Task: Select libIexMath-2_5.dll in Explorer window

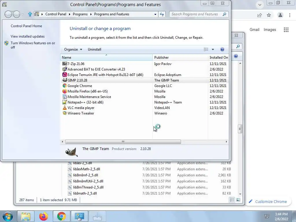Action: (86, 169)
